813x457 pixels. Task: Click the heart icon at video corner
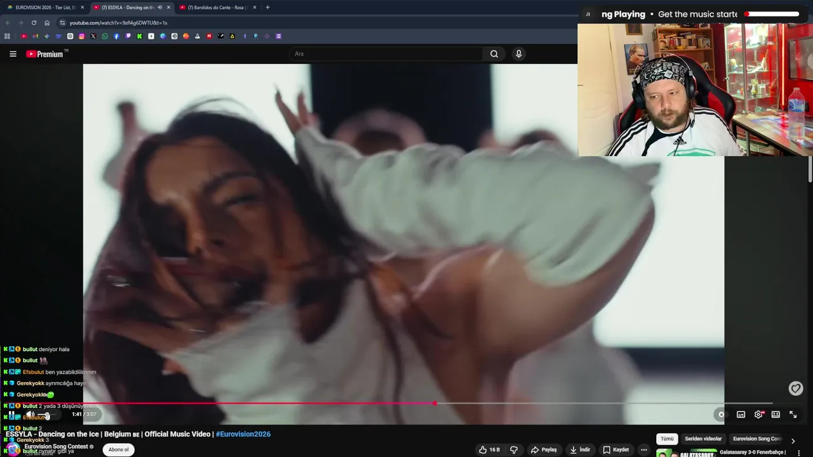click(796, 388)
